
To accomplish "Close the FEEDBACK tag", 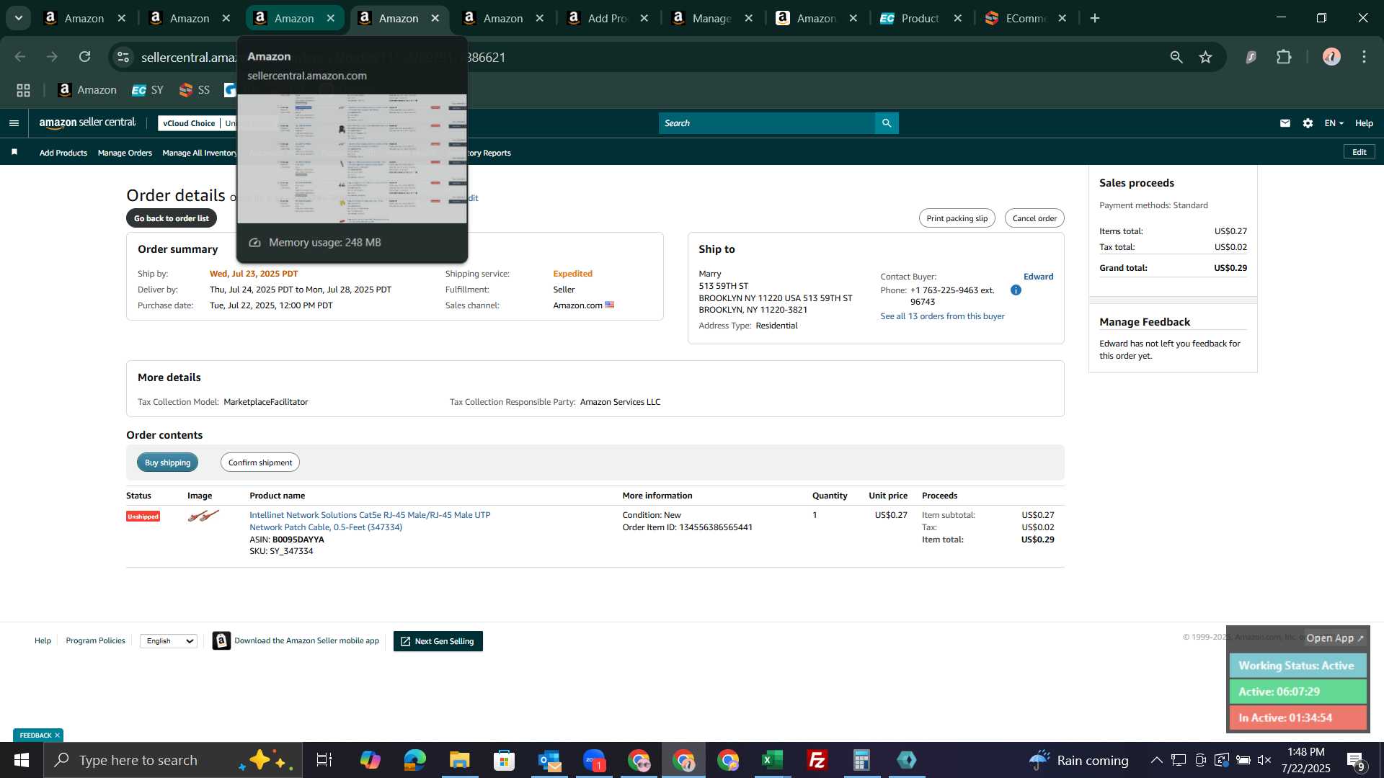I will pyautogui.click(x=57, y=735).
